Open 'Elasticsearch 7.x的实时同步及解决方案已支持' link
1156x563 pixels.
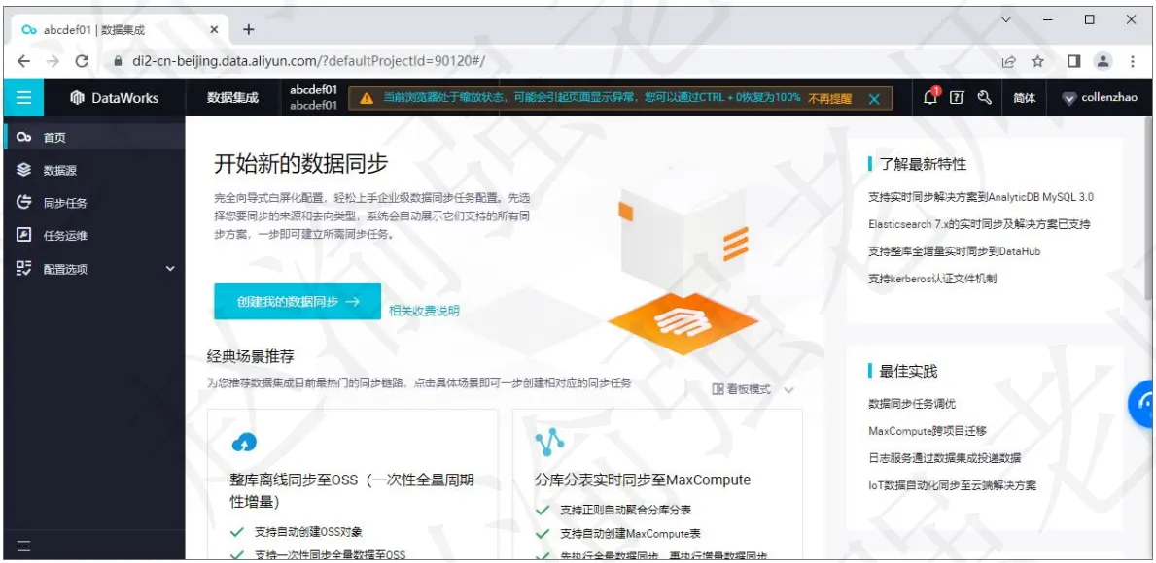(x=979, y=224)
